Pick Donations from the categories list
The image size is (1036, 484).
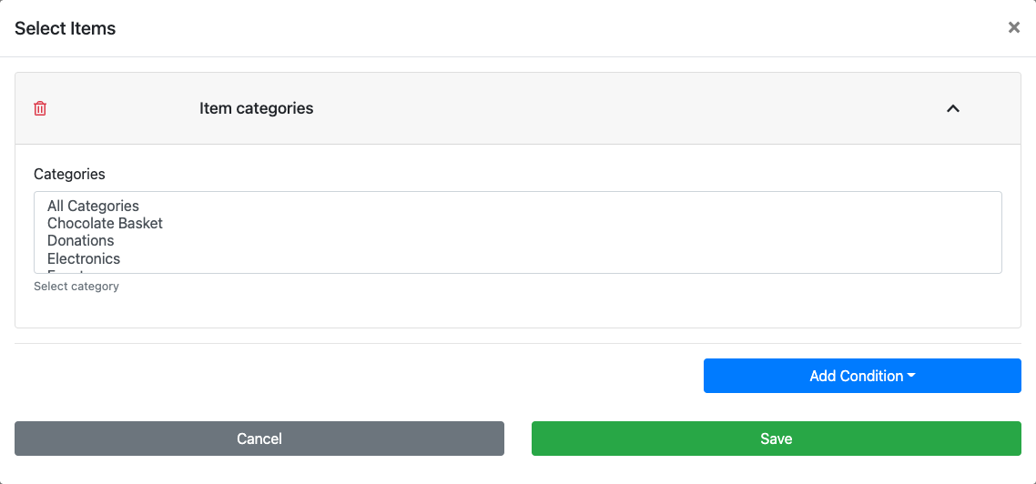[81, 241]
